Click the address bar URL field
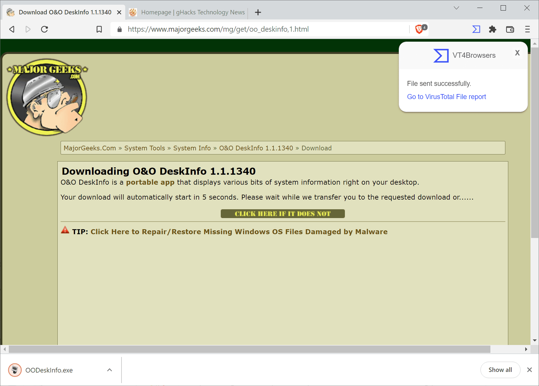 coord(218,29)
